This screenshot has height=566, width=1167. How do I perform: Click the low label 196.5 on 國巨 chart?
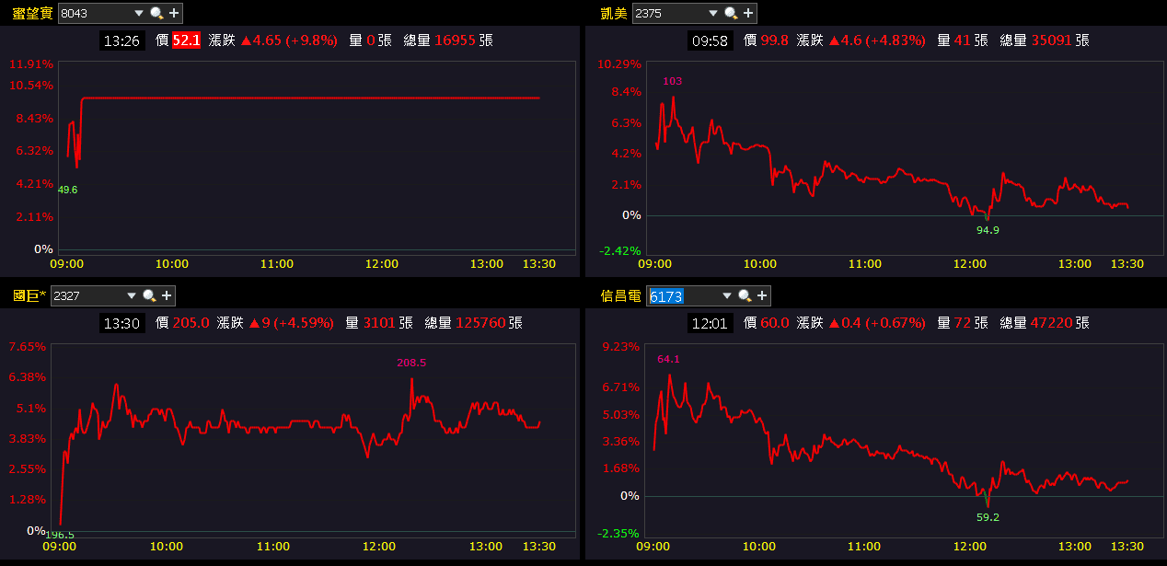pyautogui.click(x=60, y=535)
